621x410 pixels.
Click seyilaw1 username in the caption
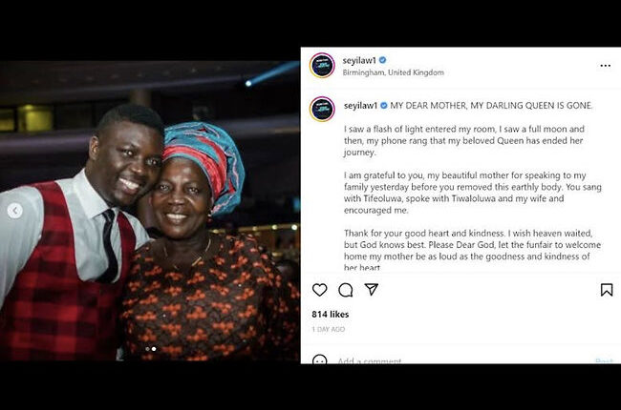[x=360, y=106]
